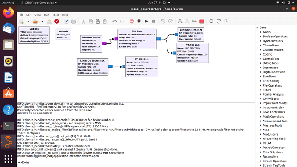The width and height of the screenshot is (297, 167).
Task: Open the new flow graph dropdown arrow
Action: pyautogui.click(x=28, y=21)
